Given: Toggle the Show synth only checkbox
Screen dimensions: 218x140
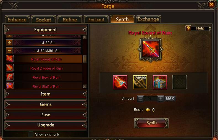Looking at the screenshot, I should (31, 134).
